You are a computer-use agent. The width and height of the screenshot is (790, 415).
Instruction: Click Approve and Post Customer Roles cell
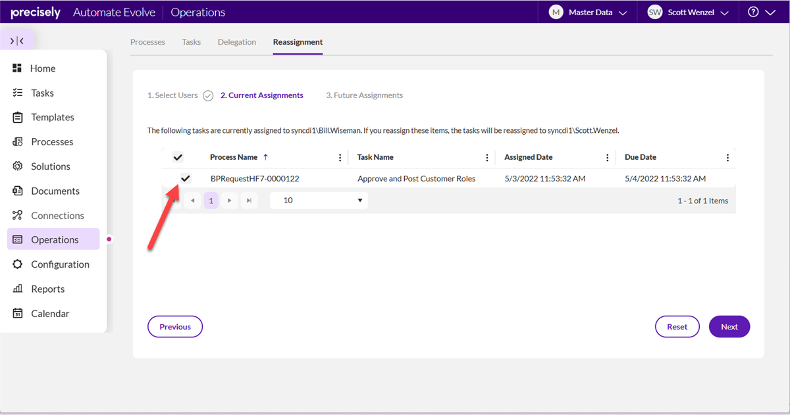point(417,178)
